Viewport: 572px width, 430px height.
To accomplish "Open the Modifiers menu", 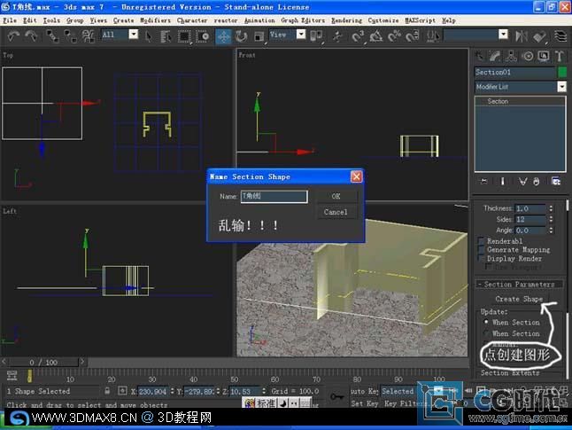I will coord(155,20).
